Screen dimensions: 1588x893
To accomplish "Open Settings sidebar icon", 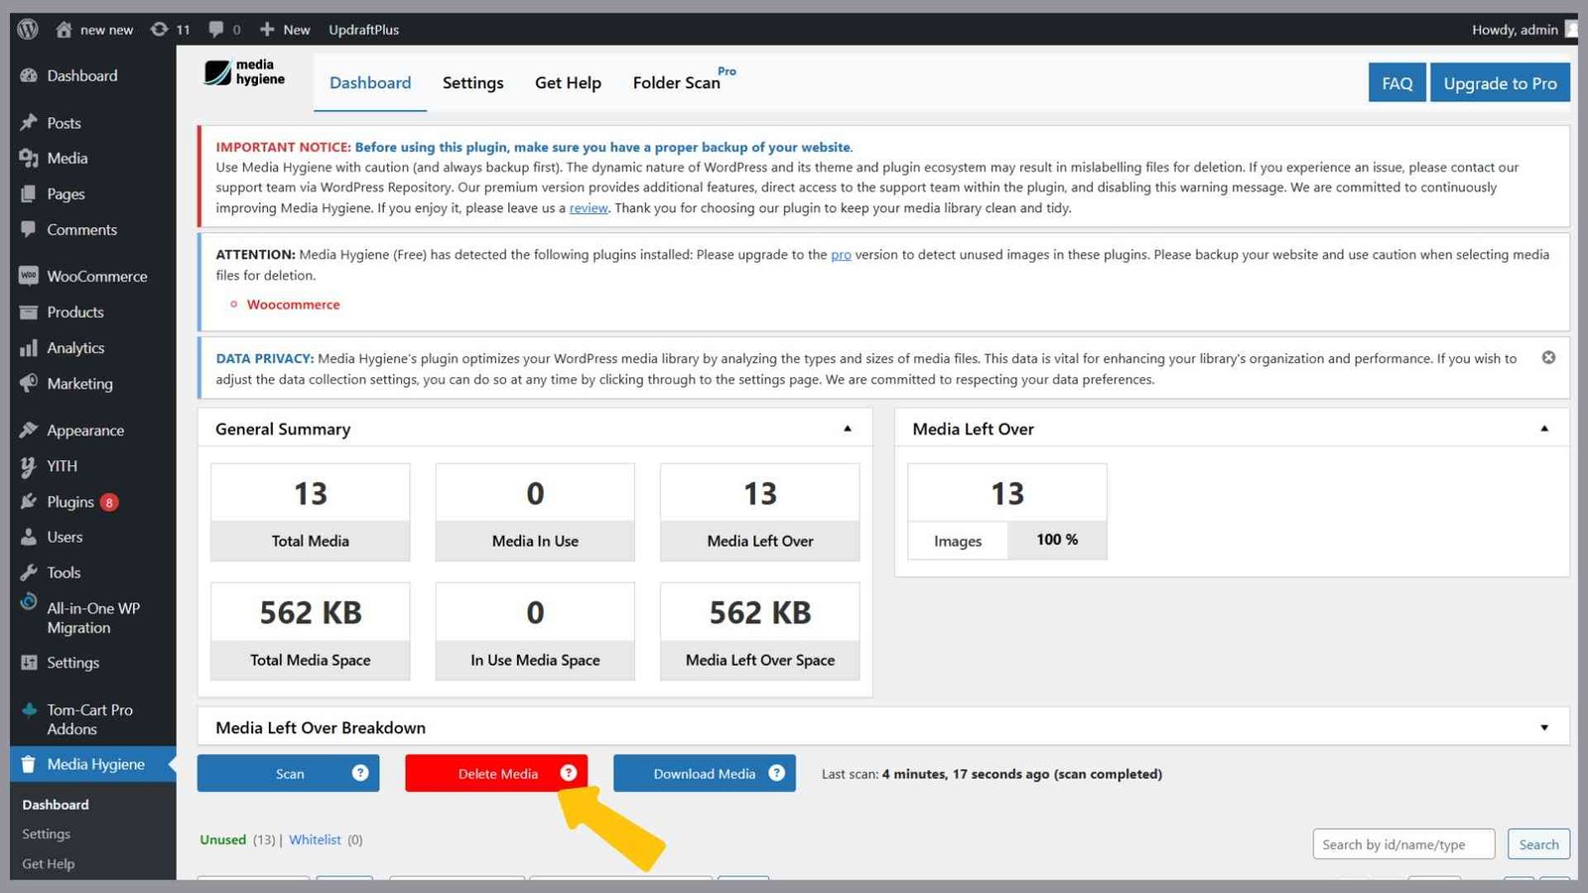I will pyautogui.click(x=29, y=662).
